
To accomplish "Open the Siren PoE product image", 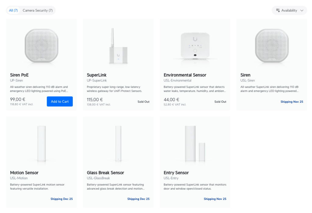I will click(x=41, y=46).
